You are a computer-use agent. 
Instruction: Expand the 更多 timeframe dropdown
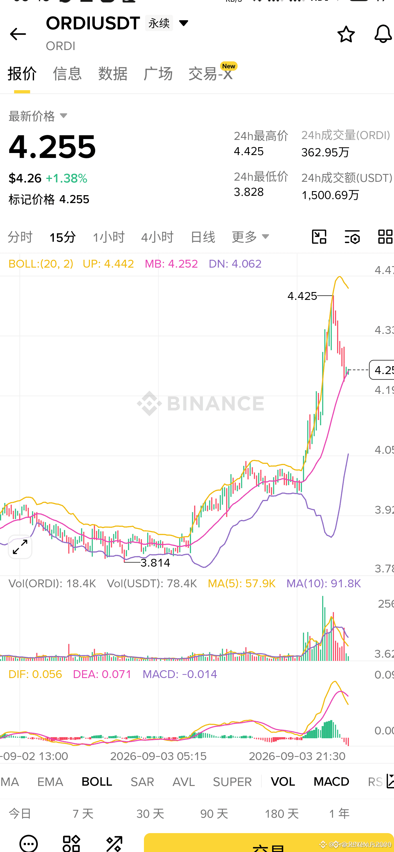point(251,237)
